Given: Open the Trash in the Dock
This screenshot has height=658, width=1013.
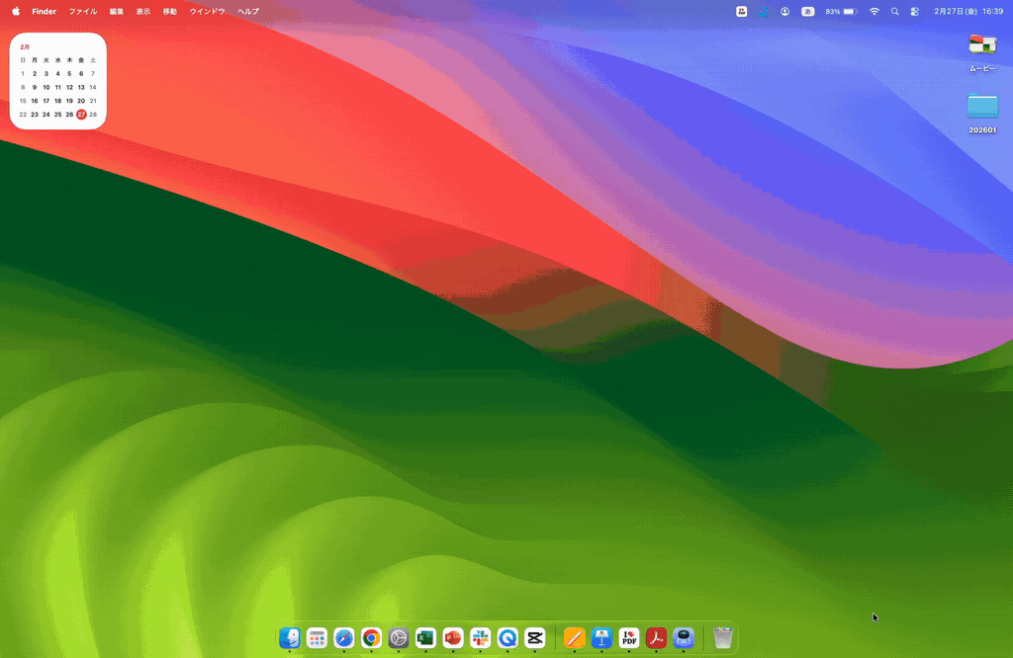Looking at the screenshot, I should tap(723, 638).
